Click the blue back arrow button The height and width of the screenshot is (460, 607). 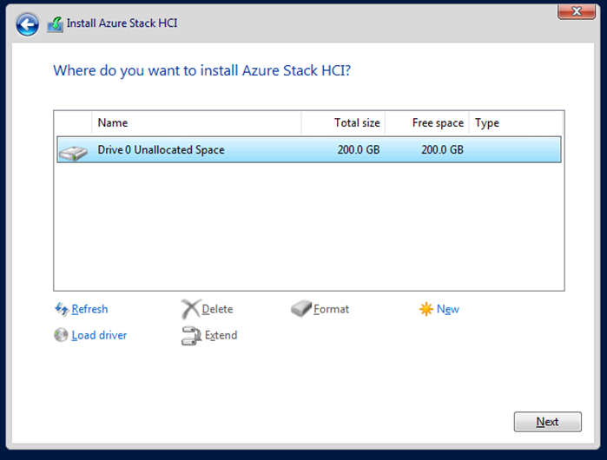pyautogui.click(x=28, y=23)
